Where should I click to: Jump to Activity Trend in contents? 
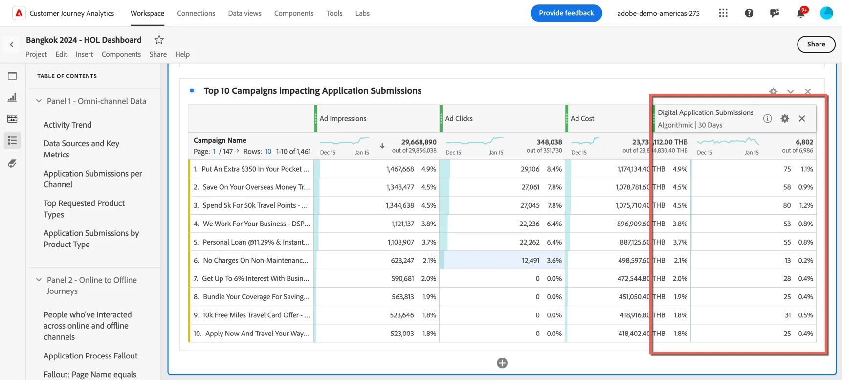coord(67,125)
